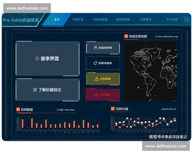Click the Pro Odds价值体育 logo title
Viewport: 193px width, 154px height.
click(21, 20)
